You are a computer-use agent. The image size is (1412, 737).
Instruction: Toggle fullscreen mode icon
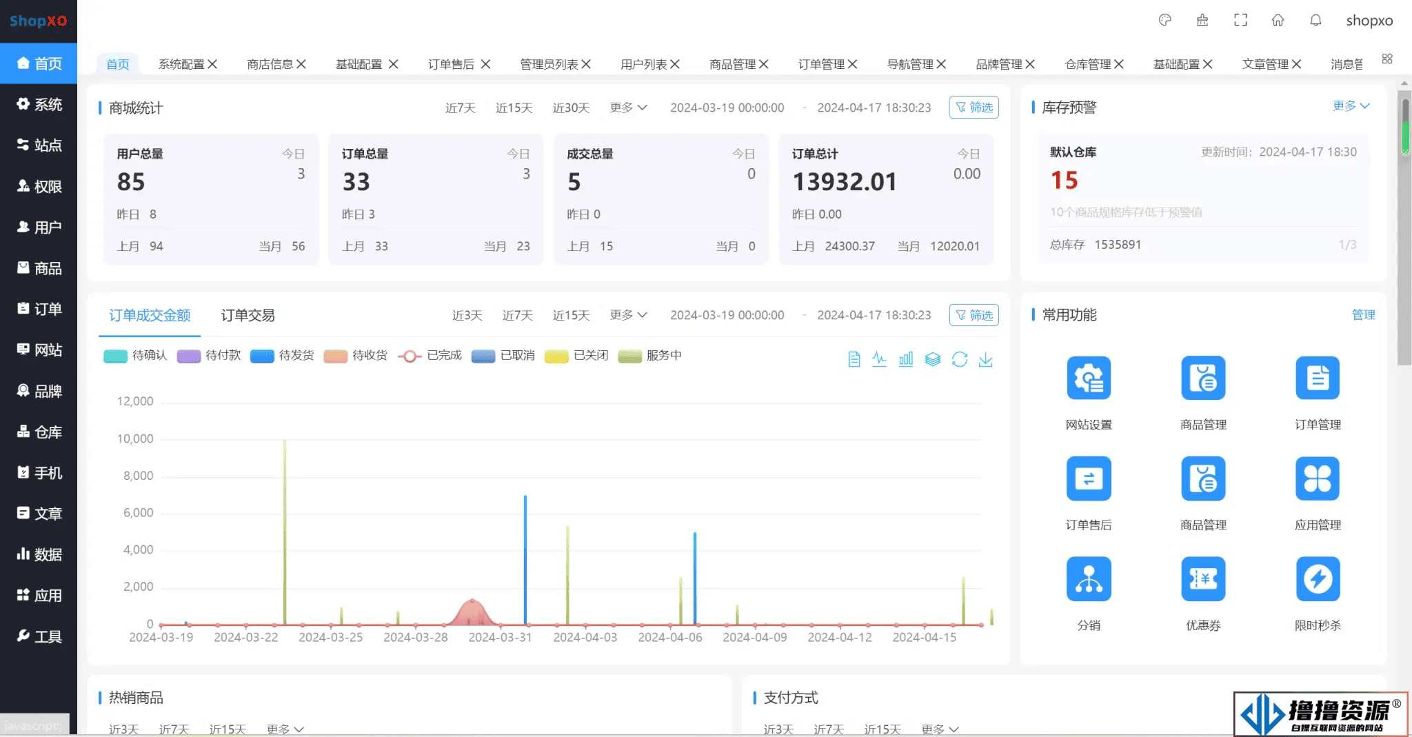[x=1240, y=20]
